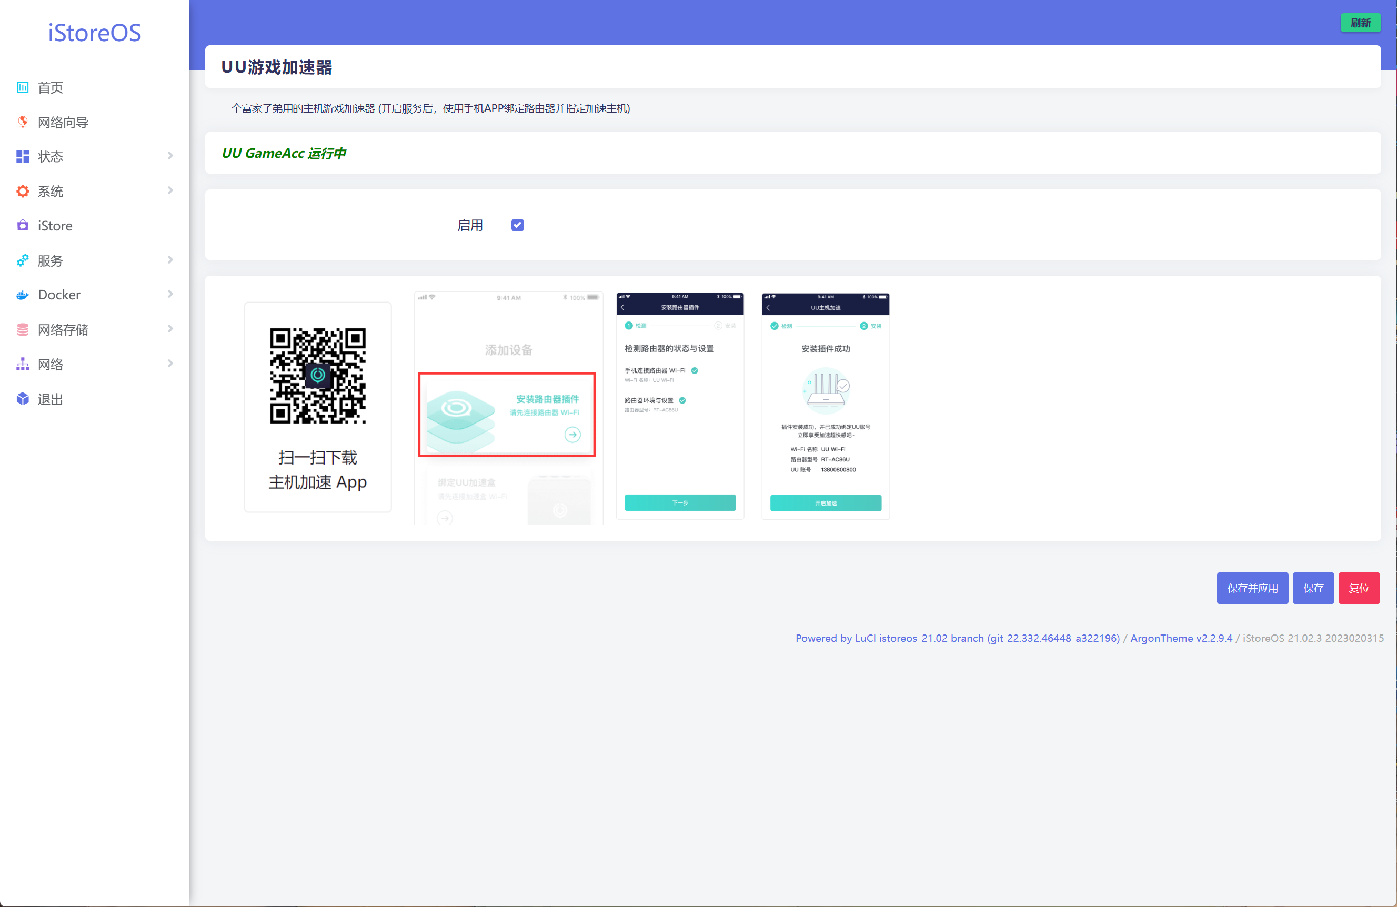1397x907 pixels.
Task: Expand the 服务 menu chevron
Action: 170,260
